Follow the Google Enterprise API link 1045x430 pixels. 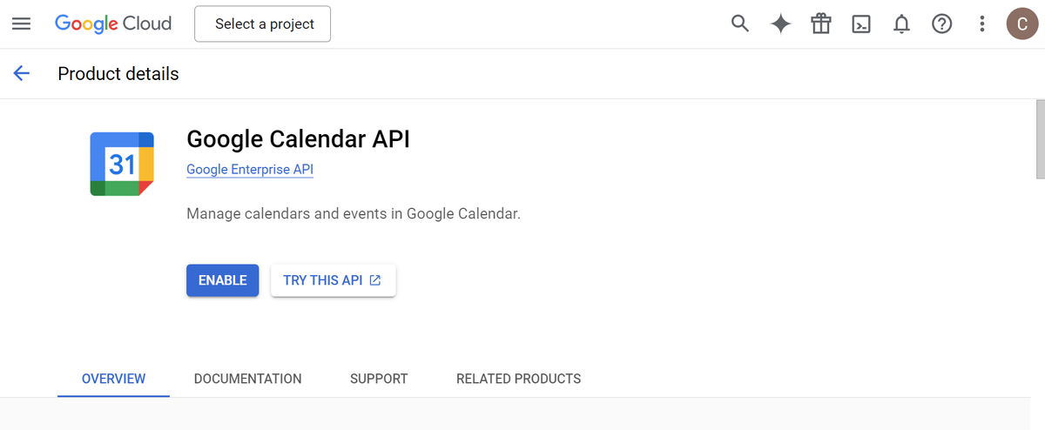pyautogui.click(x=250, y=170)
